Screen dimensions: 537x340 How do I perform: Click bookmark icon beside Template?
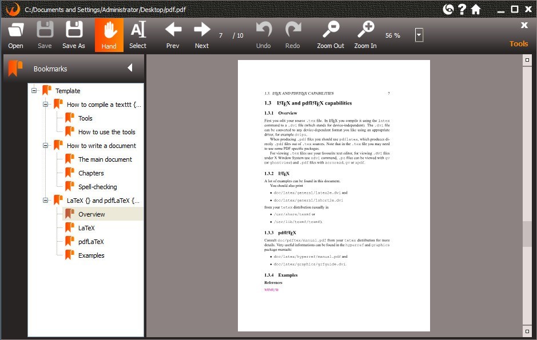(x=46, y=90)
